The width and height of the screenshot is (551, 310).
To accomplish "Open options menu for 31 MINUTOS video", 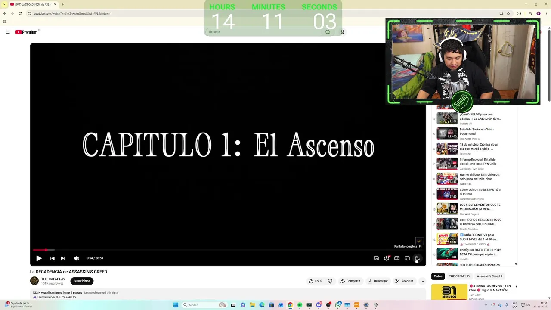I will click(516, 287).
